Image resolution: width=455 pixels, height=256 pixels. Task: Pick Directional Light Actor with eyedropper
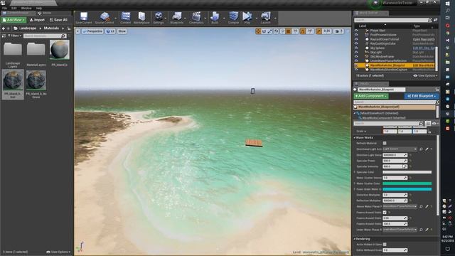tap(427, 149)
